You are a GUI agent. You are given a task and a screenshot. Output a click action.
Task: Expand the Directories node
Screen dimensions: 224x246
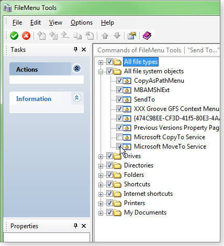click(x=100, y=166)
